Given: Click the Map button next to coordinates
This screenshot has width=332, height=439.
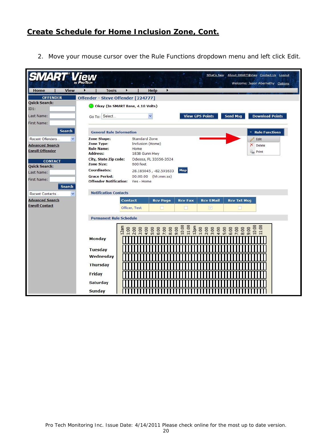Looking at the screenshot, I should pyautogui.click(x=183, y=170).
